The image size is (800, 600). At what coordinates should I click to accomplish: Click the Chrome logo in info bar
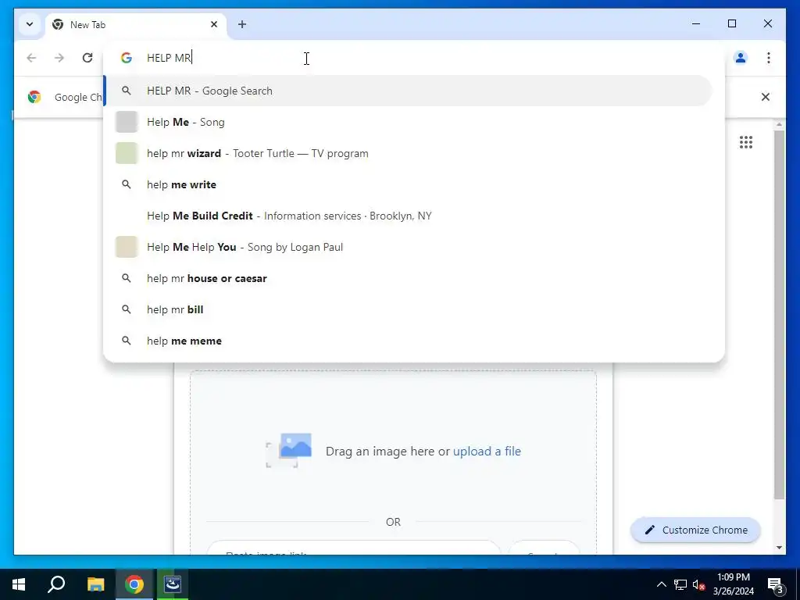coord(34,97)
